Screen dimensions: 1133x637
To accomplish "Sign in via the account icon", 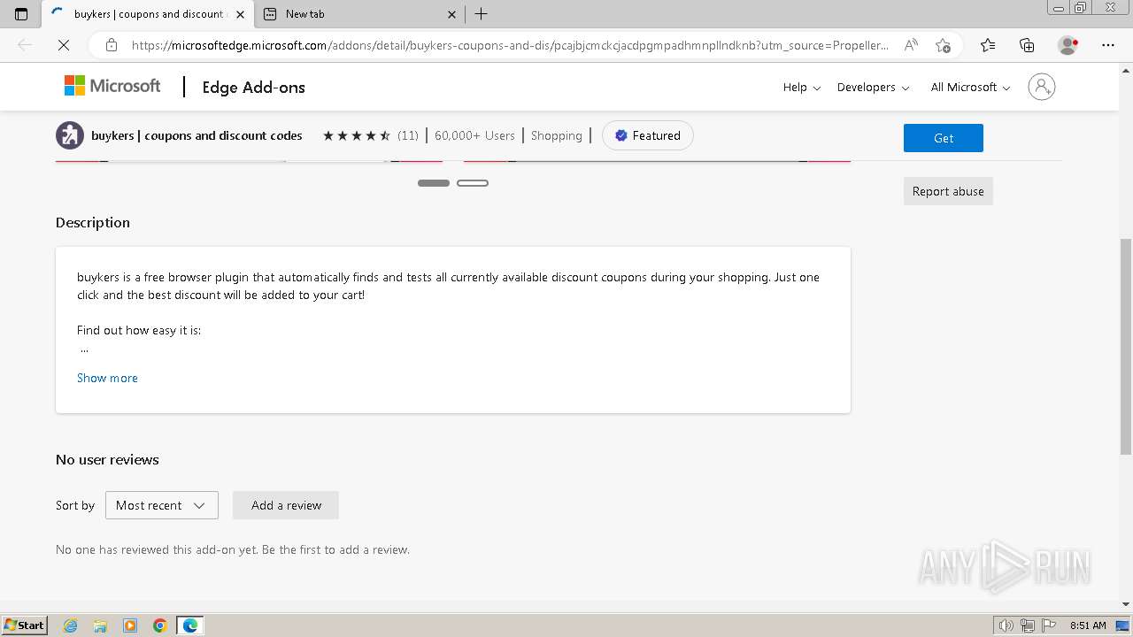I will pos(1042,87).
